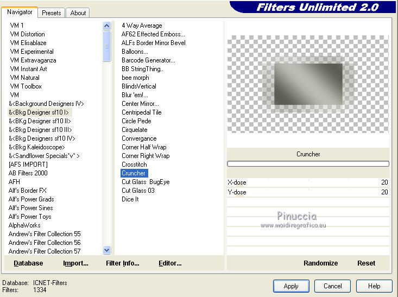Viewport: 398px width, 297px height.
Task: Select Alf's Power Grads category
Action: point(31,199)
